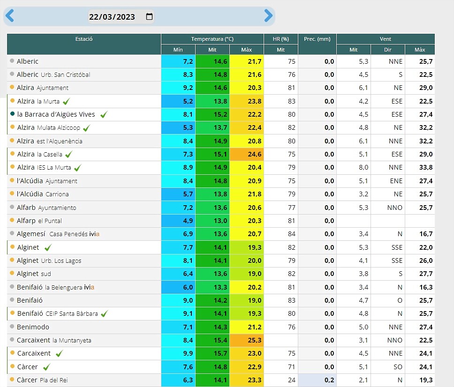Click mean wind 8,0 of Alzira IES La Murta
454x387 pixels.
[x=354, y=167]
